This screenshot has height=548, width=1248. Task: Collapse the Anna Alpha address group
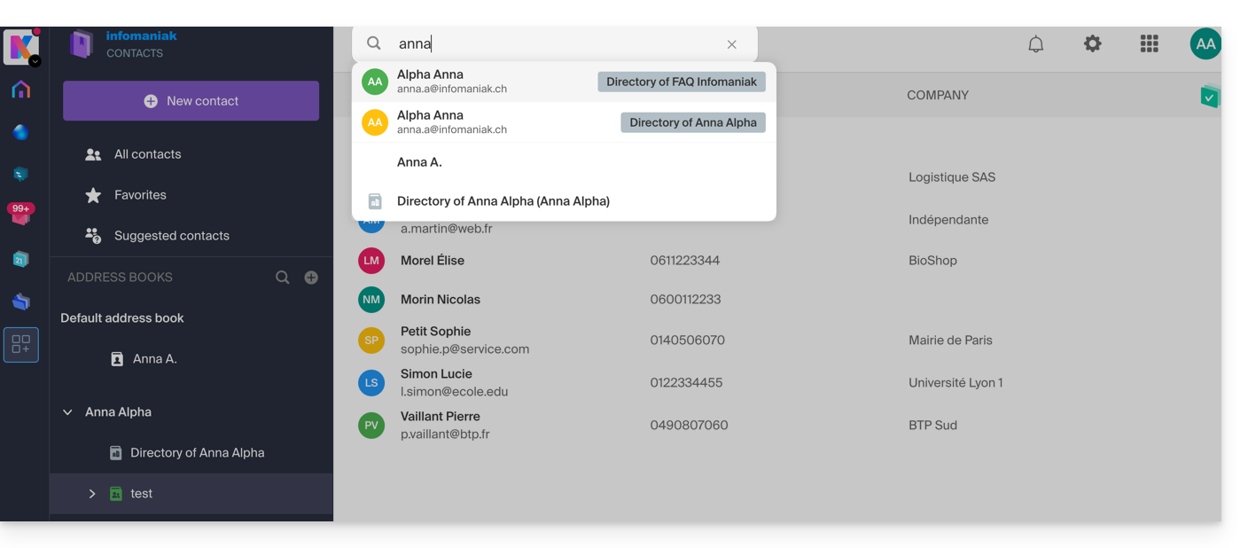click(67, 412)
